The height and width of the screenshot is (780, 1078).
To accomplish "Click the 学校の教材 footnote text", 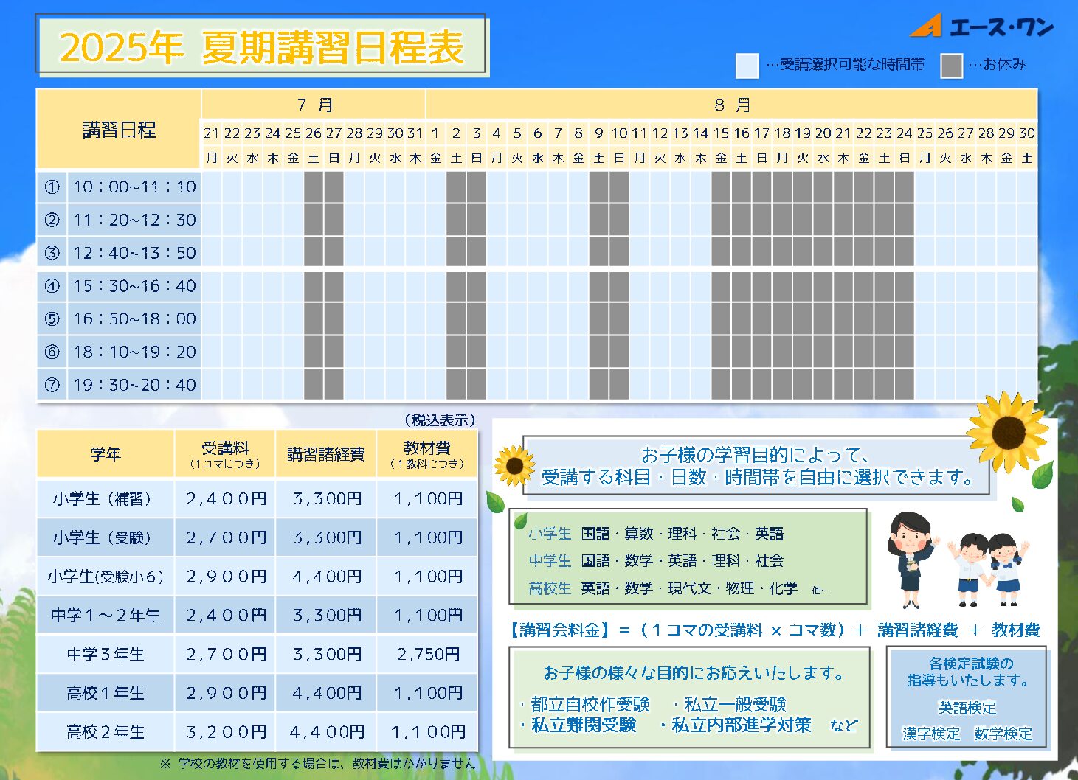I will tap(317, 763).
